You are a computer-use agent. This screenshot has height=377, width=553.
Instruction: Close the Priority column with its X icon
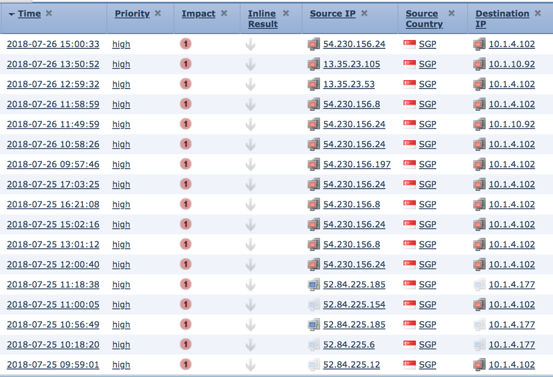pyautogui.click(x=158, y=13)
